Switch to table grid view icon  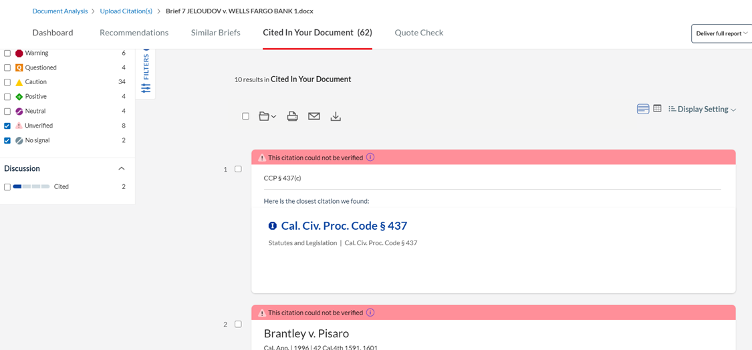coord(658,109)
